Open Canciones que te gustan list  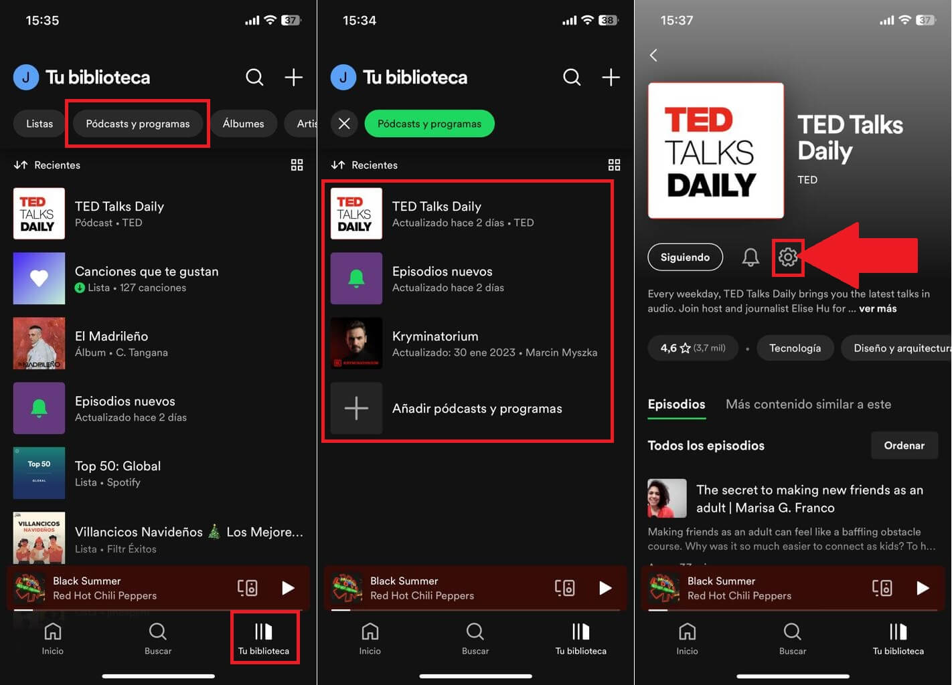click(159, 278)
